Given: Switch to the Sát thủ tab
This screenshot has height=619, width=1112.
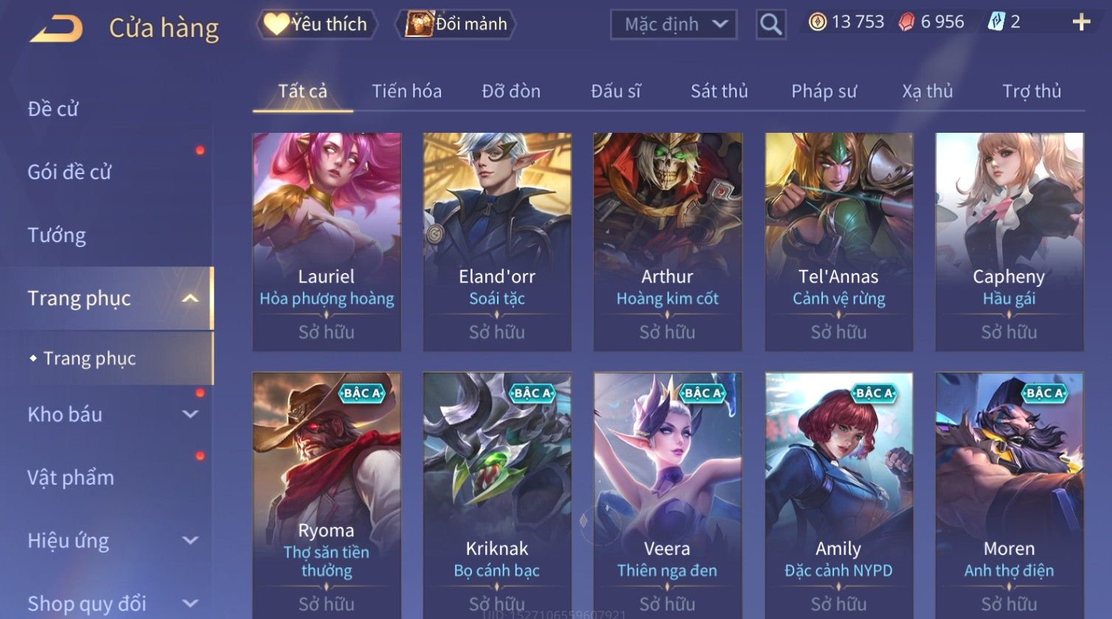Looking at the screenshot, I should pos(719,91).
